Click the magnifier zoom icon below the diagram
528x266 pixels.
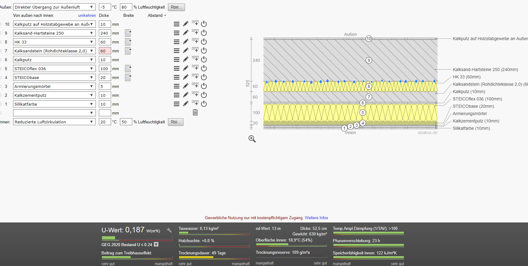click(x=252, y=139)
